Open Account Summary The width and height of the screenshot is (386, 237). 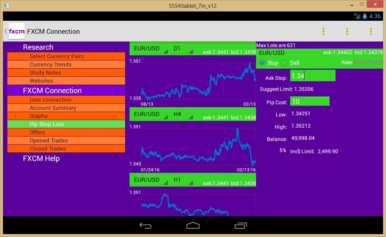pyautogui.click(x=66, y=108)
